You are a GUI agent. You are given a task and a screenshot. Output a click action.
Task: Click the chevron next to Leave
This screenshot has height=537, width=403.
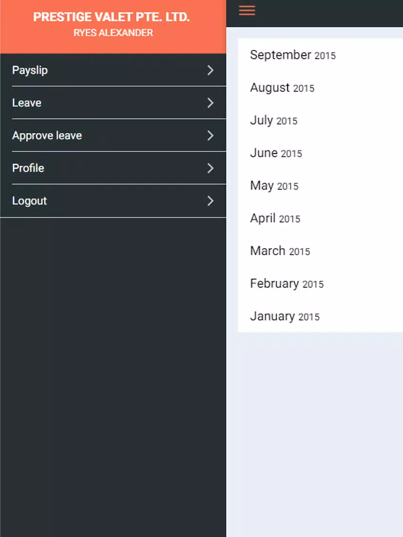pyautogui.click(x=210, y=103)
